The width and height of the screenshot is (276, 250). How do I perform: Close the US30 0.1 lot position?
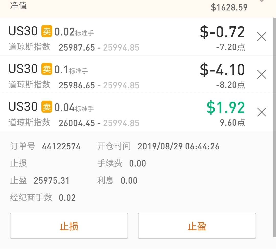point(261,75)
